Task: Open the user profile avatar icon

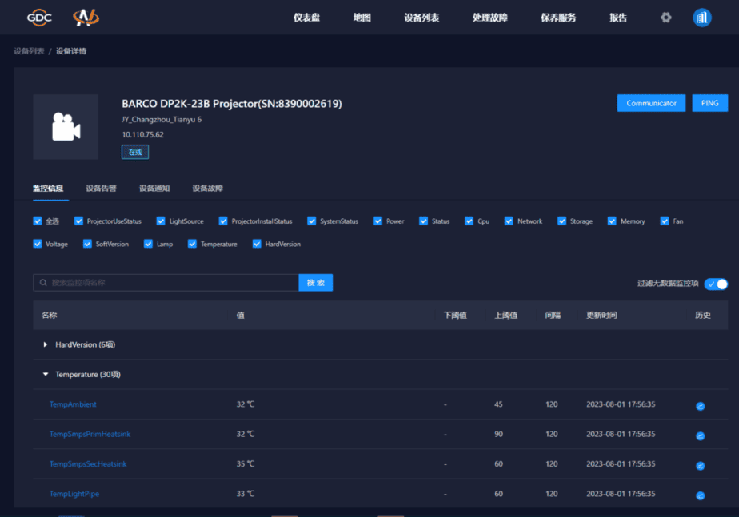Action: (701, 18)
